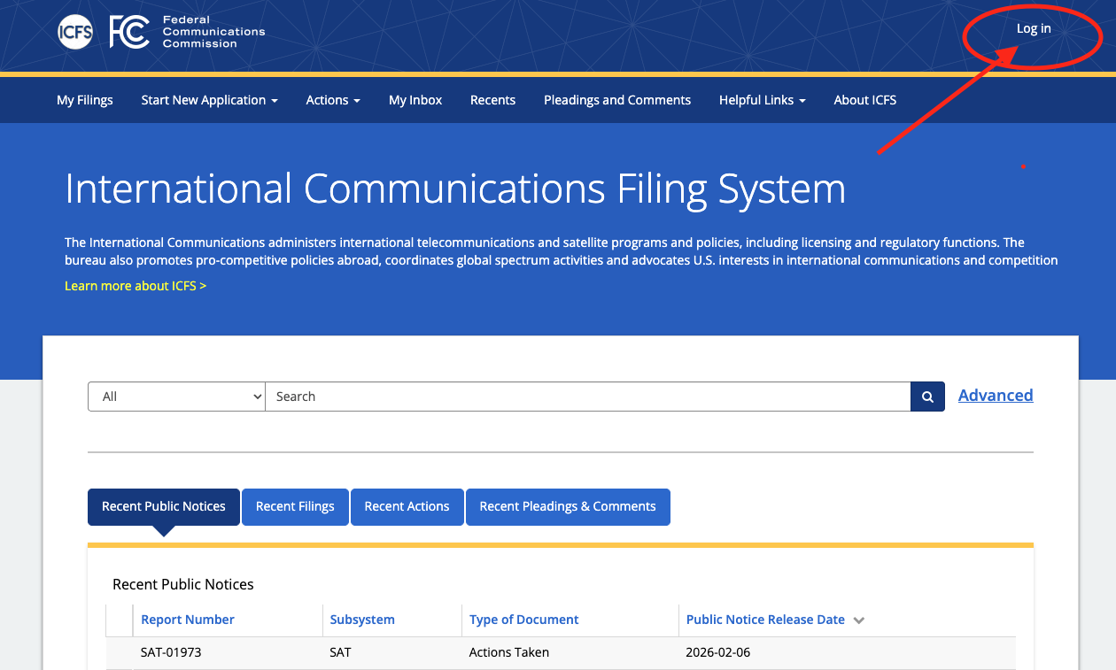Click sort arrow beside Public Notice Release Date

tap(858, 620)
